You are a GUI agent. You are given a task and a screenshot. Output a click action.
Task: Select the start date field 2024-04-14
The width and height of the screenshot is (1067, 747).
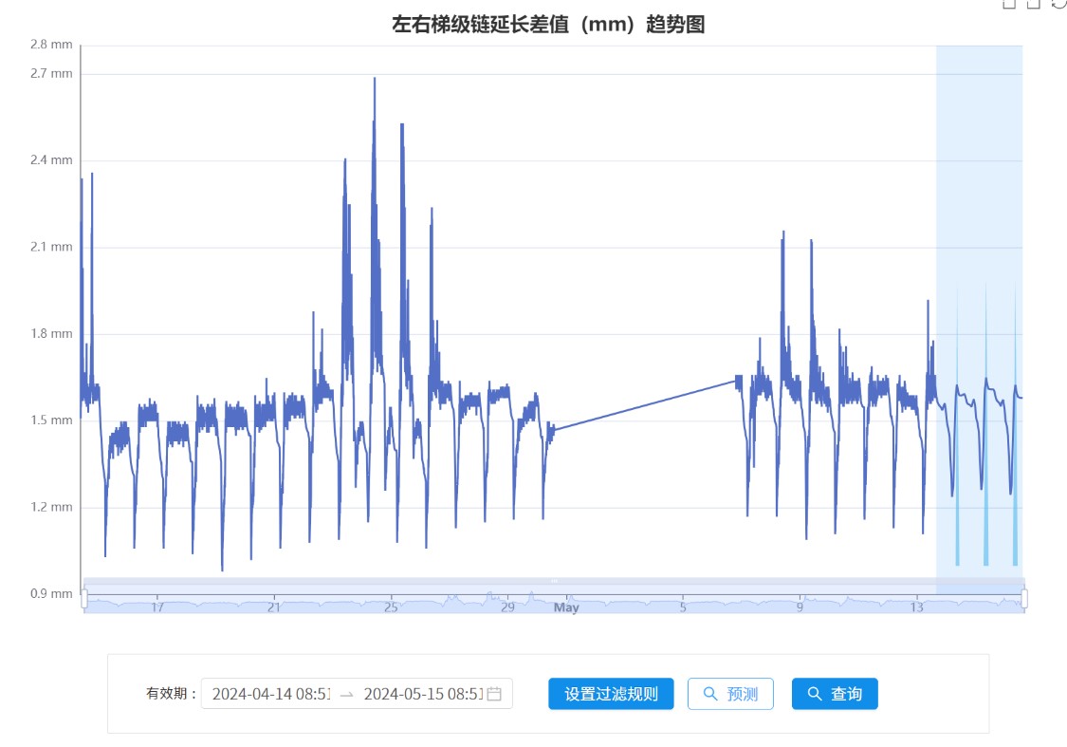(271, 694)
